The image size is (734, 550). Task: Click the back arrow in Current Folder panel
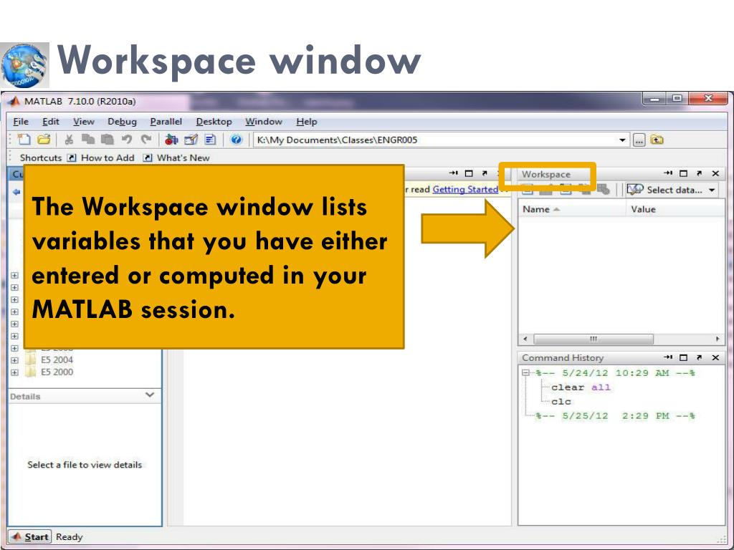click(16, 192)
